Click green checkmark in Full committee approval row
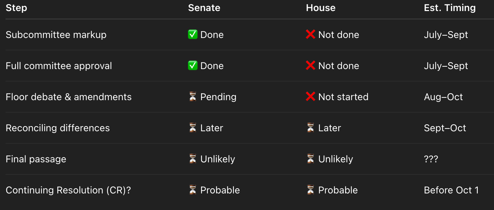The height and width of the screenshot is (210, 494). (x=192, y=66)
